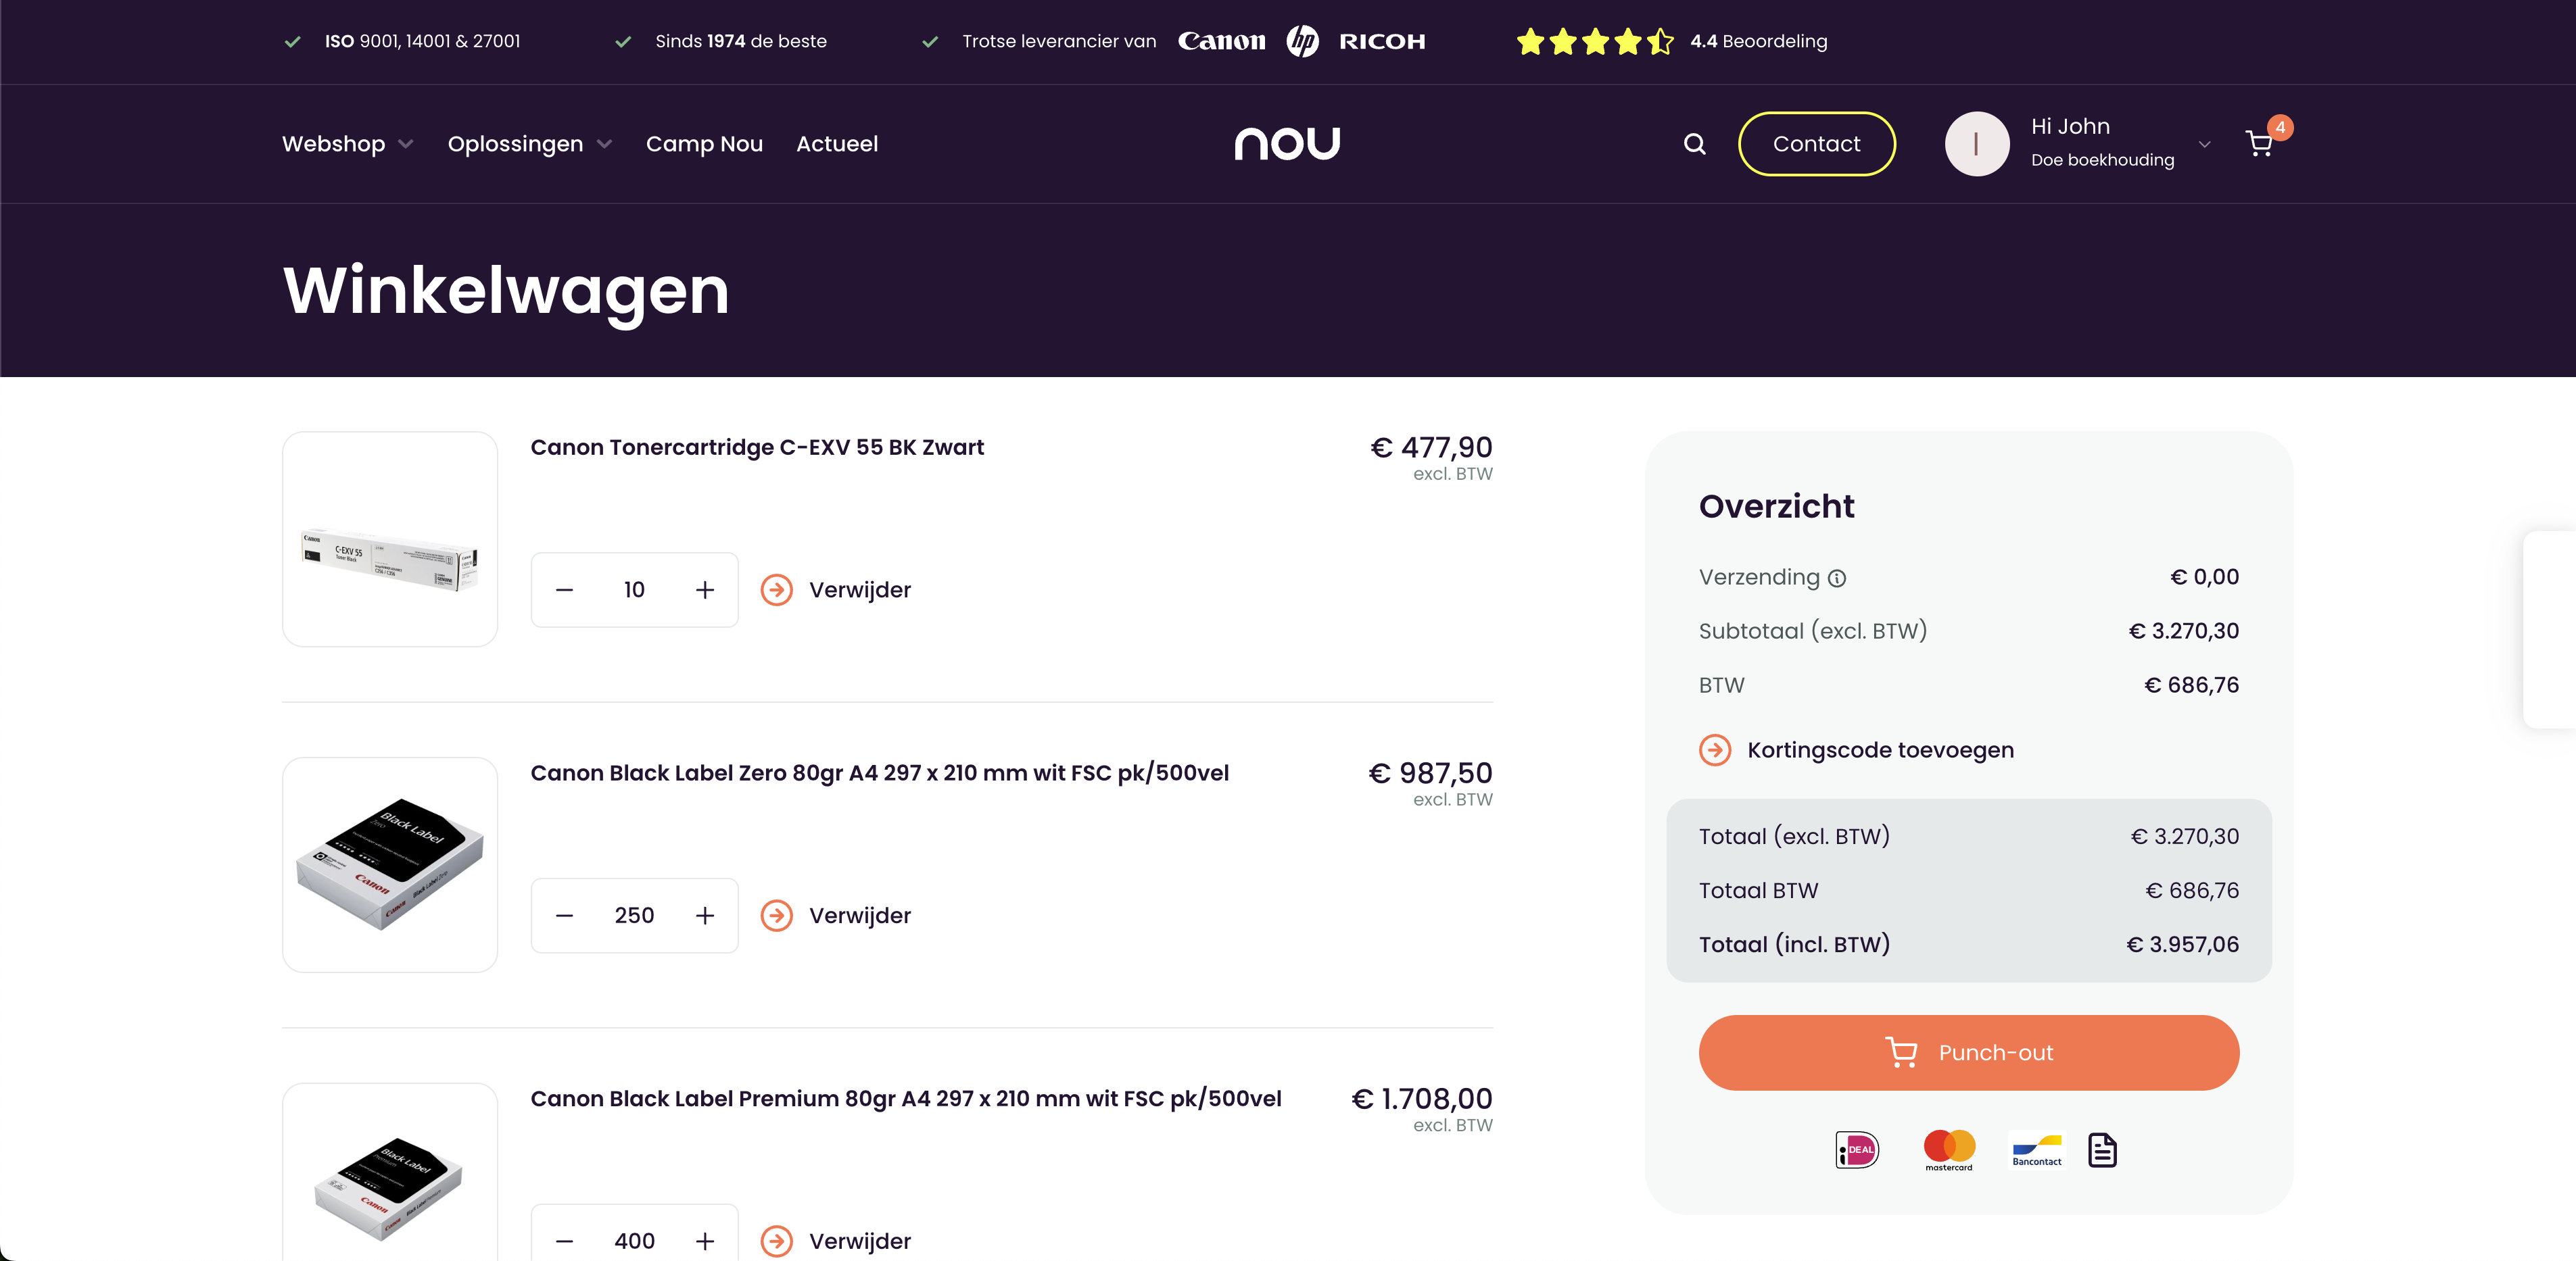Click the NOU logo to go home
This screenshot has height=1261, width=2576.
click(x=1287, y=143)
